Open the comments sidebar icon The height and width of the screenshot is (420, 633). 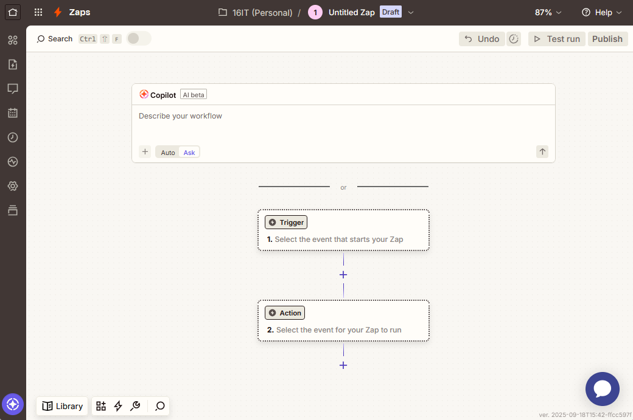click(13, 89)
